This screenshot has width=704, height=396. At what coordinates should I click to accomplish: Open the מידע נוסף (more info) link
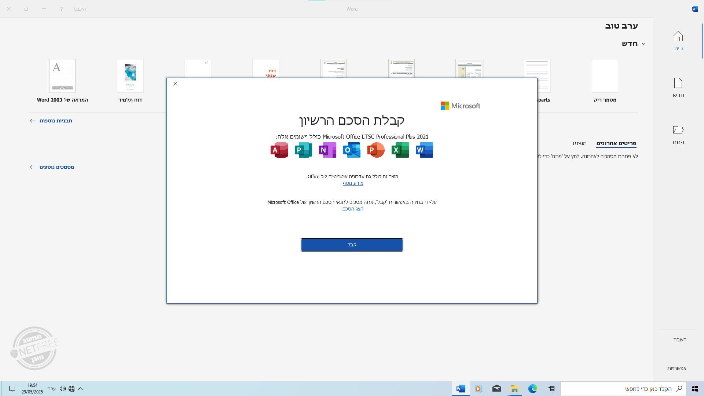pos(353,183)
